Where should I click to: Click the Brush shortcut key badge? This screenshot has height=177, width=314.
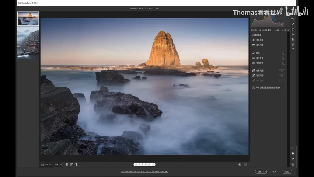pyautogui.click(x=283, y=53)
